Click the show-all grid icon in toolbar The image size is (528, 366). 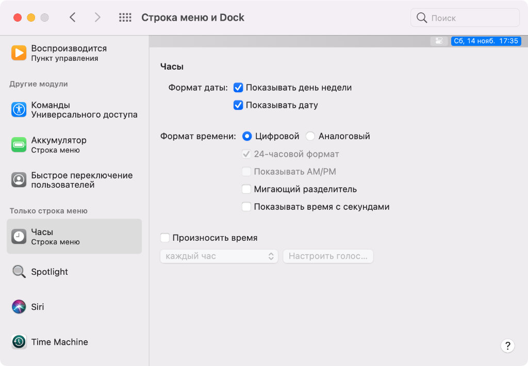[x=125, y=18]
